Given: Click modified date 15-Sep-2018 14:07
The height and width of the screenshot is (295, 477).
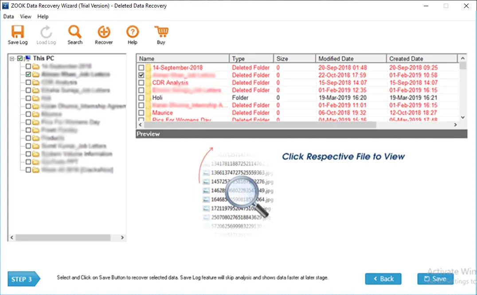Looking at the screenshot, I should click(x=343, y=83).
